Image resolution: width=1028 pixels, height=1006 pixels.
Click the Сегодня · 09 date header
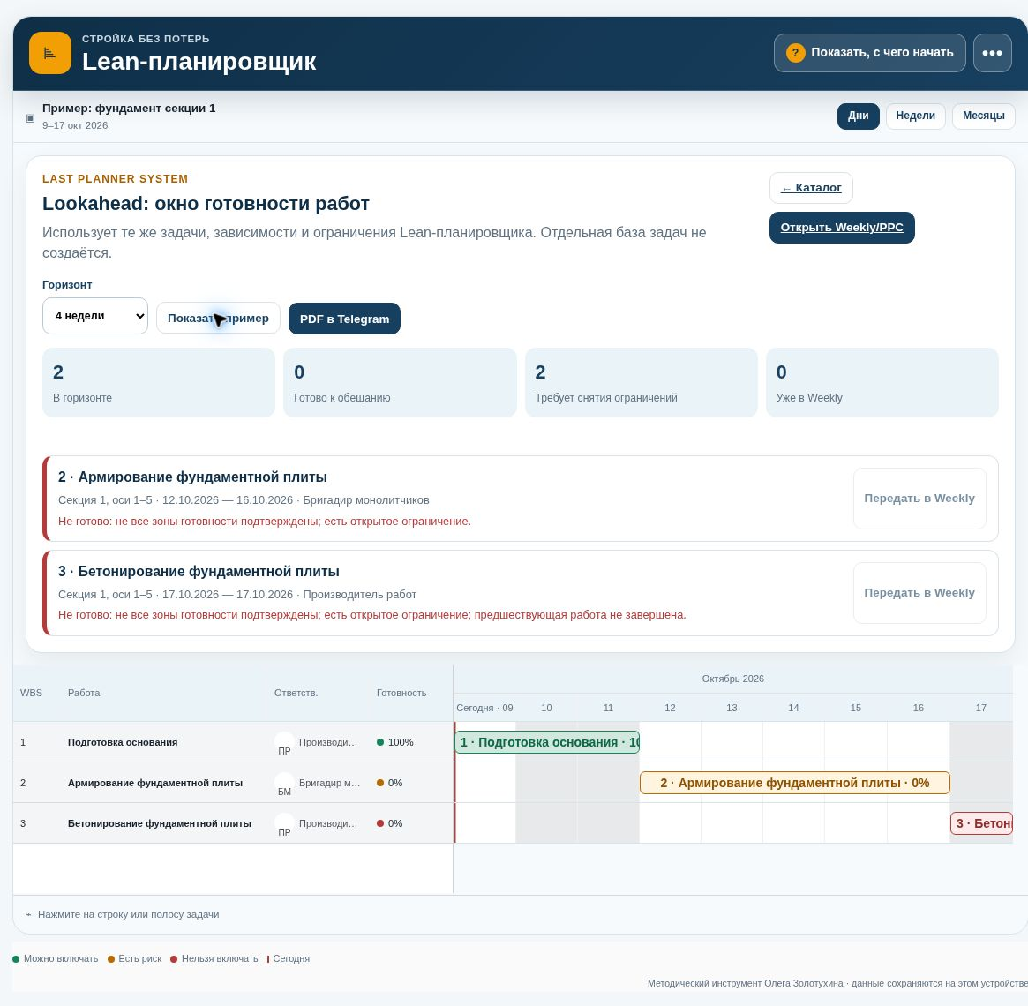click(x=484, y=709)
